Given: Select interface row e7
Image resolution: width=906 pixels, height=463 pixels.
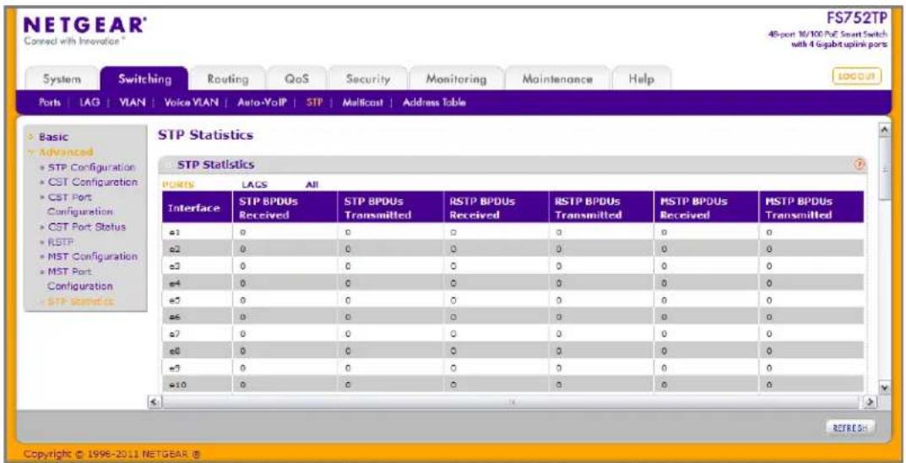Looking at the screenshot, I should [x=512, y=334].
